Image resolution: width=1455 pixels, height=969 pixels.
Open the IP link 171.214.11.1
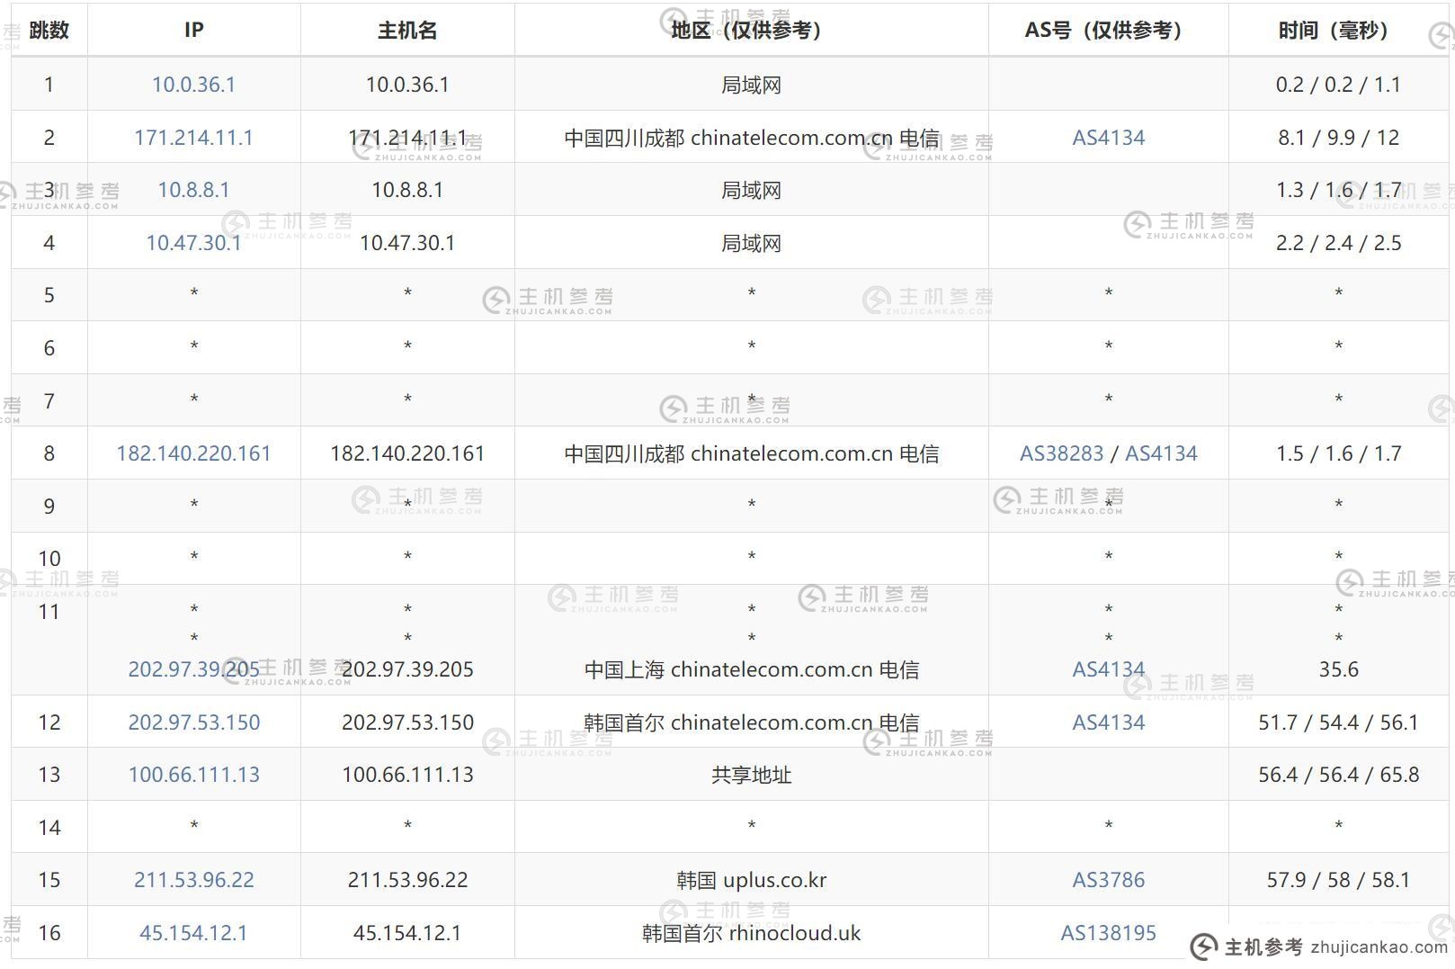193,138
